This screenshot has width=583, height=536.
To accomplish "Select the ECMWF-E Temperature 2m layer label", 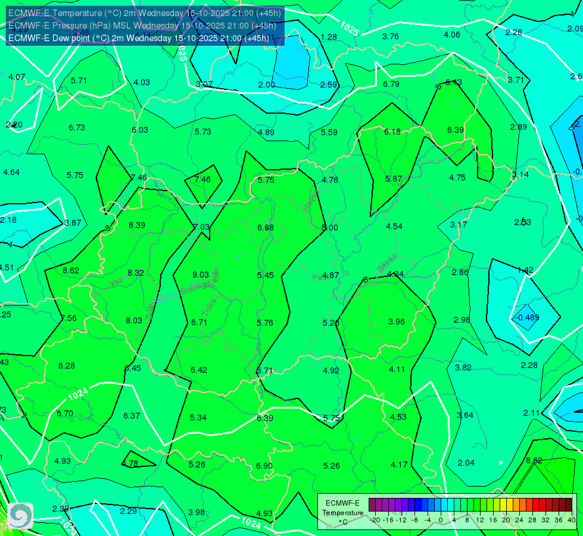I will [145, 13].
